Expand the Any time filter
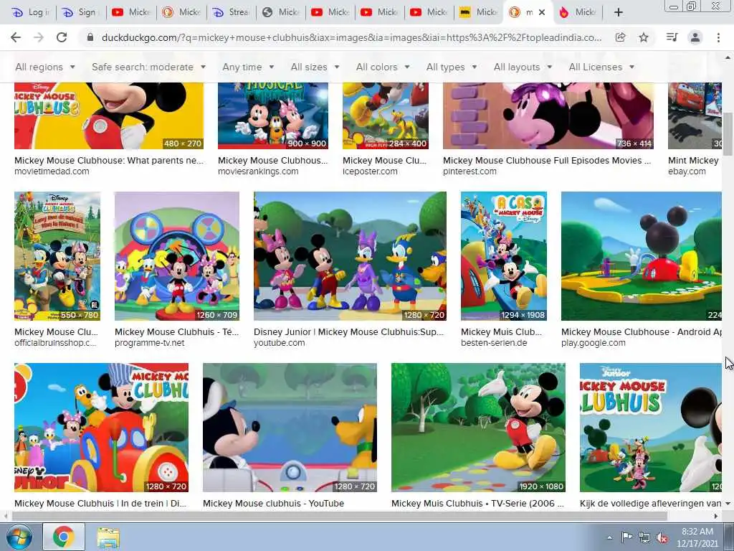Screen dimensions: 734x551 click(x=248, y=67)
